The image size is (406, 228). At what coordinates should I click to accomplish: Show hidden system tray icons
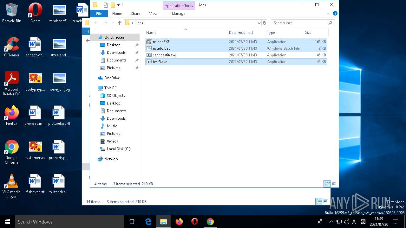(331, 222)
